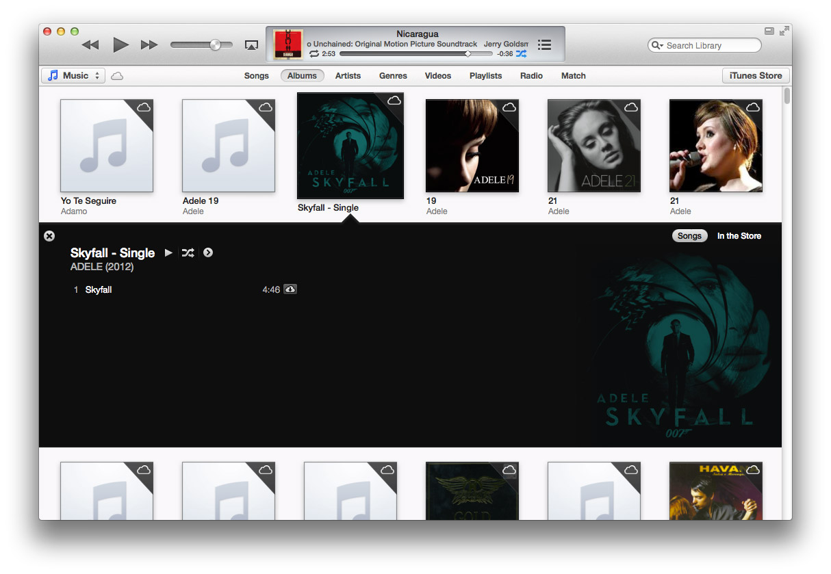The image size is (831, 574).
Task: Close the expanded Skyfall album view
Action: pos(49,236)
